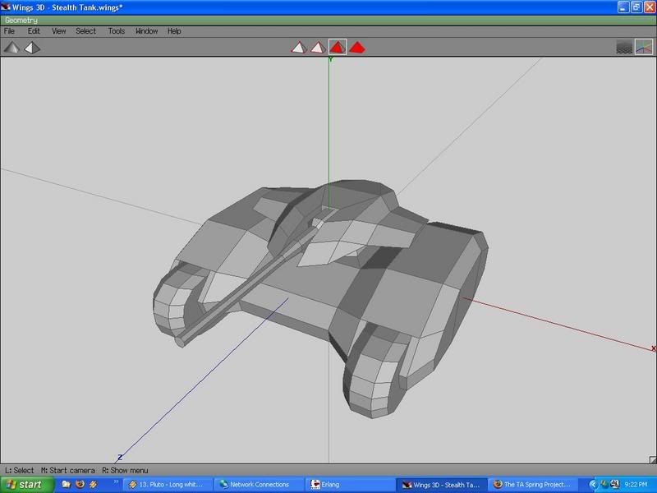Open the File menu
The height and width of the screenshot is (493, 657).
tap(9, 31)
